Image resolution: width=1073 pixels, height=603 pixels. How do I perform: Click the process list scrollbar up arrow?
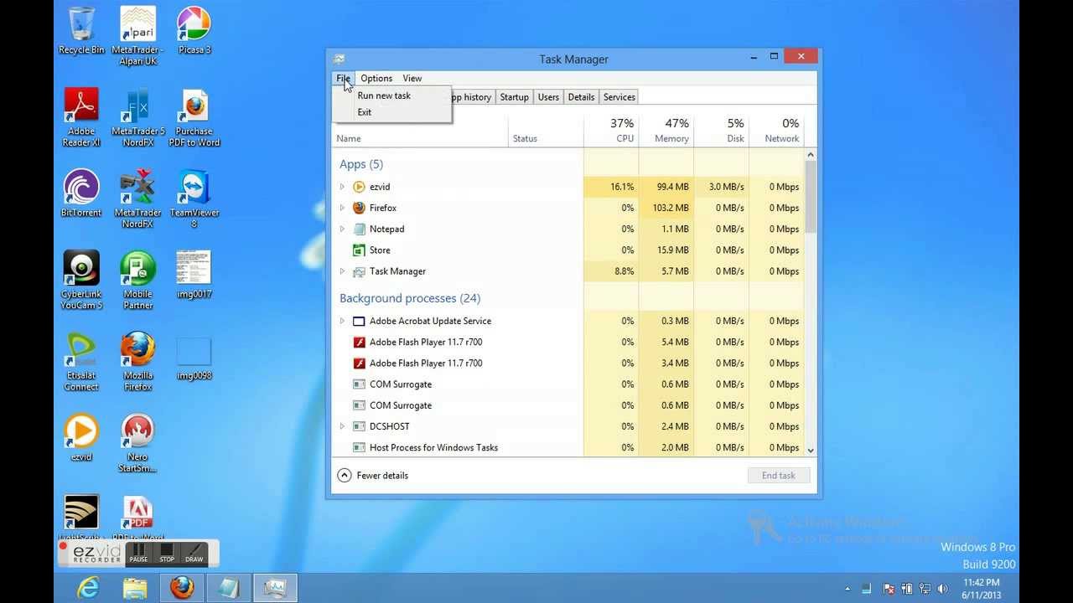click(x=811, y=155)
